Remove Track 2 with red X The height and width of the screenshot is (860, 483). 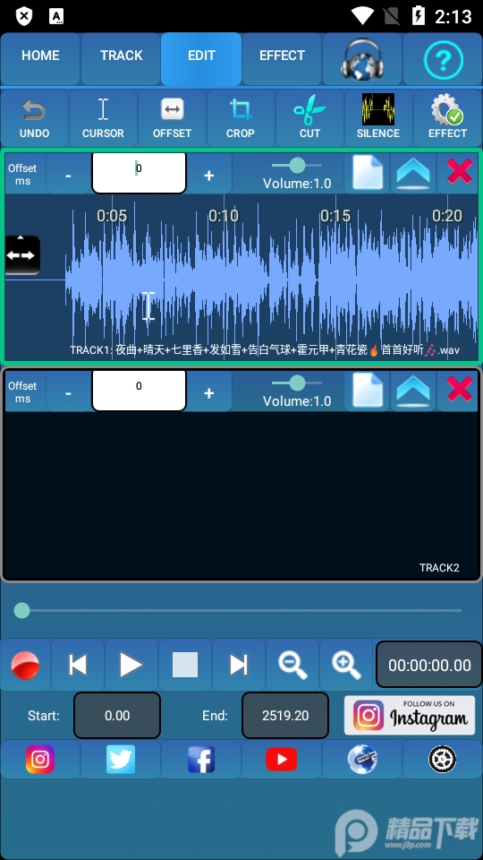[x=459, y=391]
